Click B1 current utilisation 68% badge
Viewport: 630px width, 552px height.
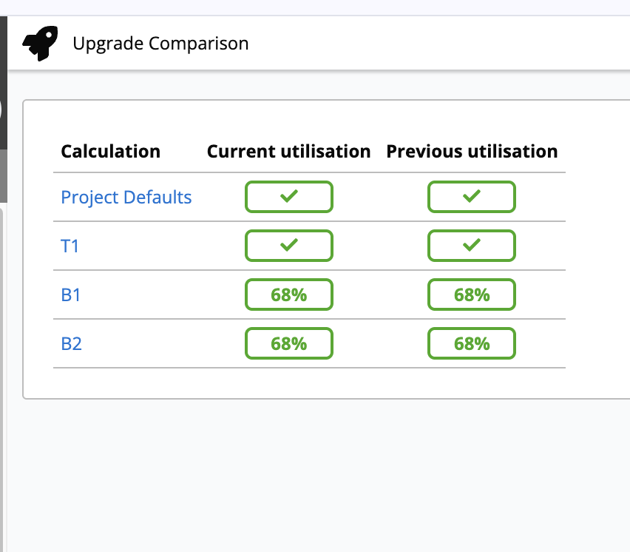288,294
